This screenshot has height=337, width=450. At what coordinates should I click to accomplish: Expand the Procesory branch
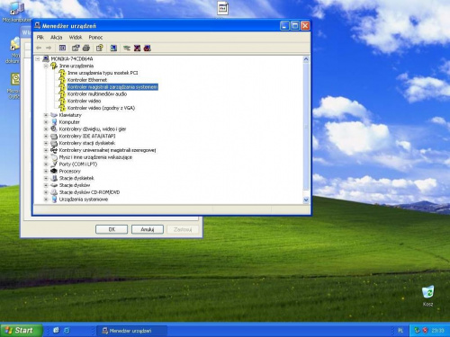tap(46, 171)
